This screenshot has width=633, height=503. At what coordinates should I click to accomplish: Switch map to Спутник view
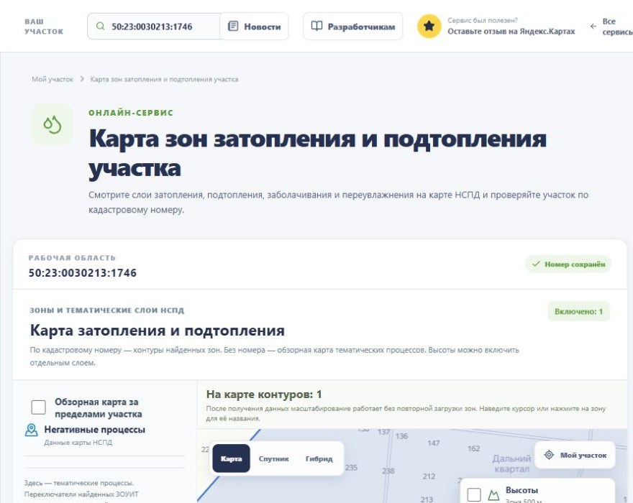pyautogui.click(x=274, y=458)
